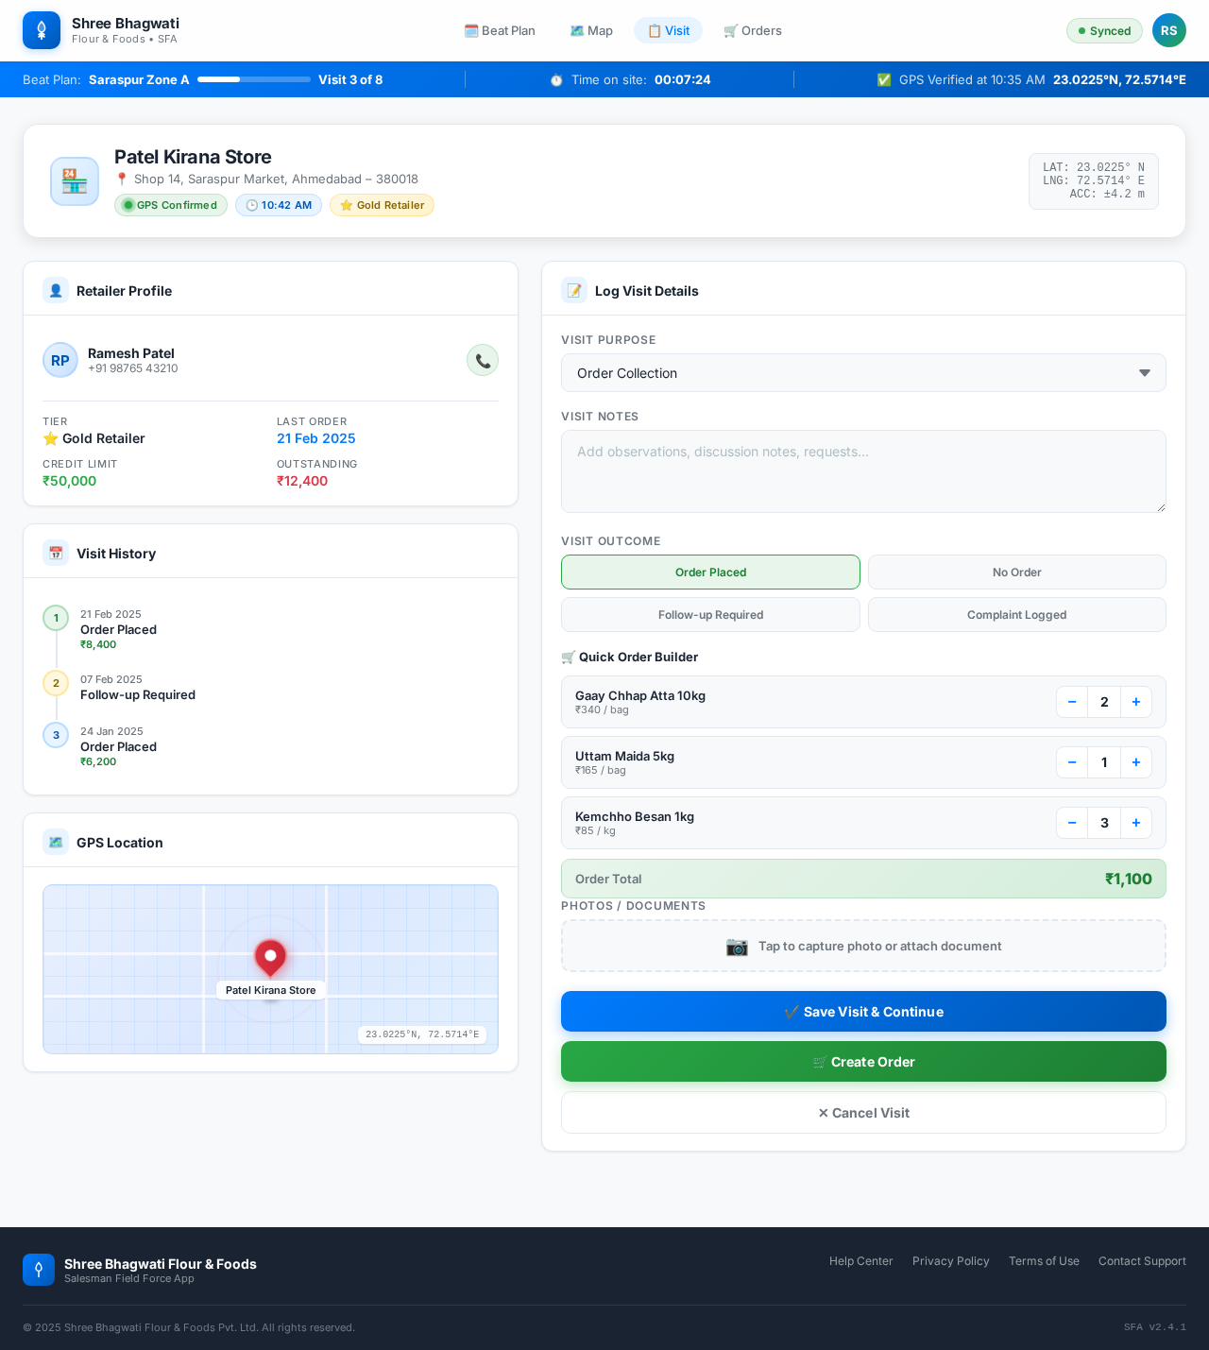The image size is (1209, 1350).
Task: Click the beat plan progress bar
Action: point(253,79)
